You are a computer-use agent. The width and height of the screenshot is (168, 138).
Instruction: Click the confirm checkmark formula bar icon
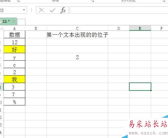(52, 10)
